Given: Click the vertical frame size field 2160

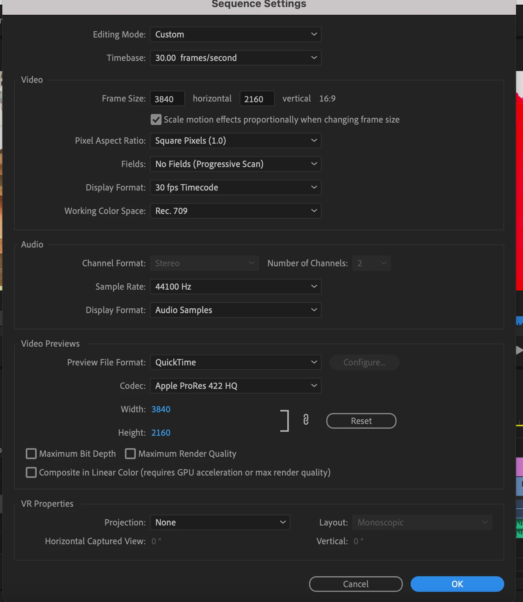Looking at the screenshot, I should [257, 99].
